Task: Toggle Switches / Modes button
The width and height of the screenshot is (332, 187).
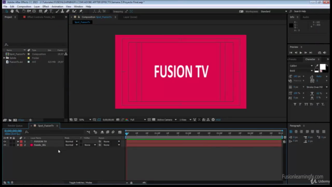Action: [80, 182]
